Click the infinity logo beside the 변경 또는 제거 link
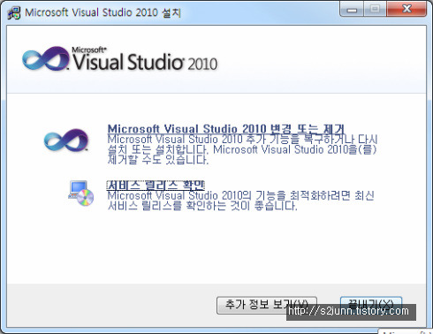The width and height of the screenshot is (433, 334). point(66,140)
